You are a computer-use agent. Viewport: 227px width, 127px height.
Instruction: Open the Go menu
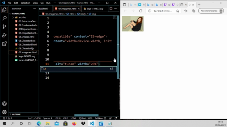pyautogui.click(x=42, y=3)
